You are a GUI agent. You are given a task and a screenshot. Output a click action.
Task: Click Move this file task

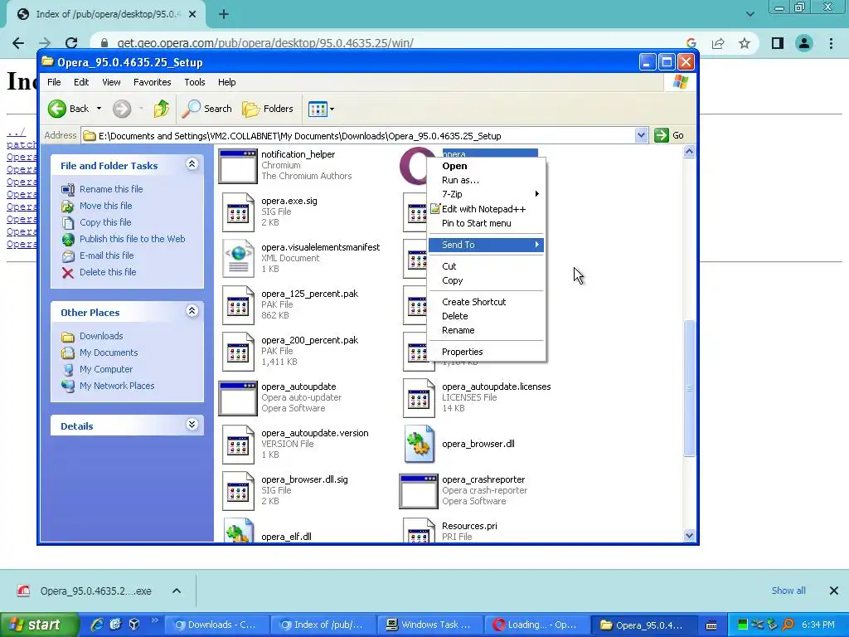pos(105,206)
